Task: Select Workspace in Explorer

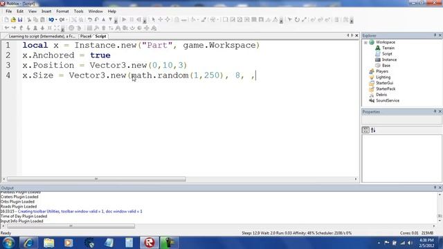Action: (x=386, y=42)
